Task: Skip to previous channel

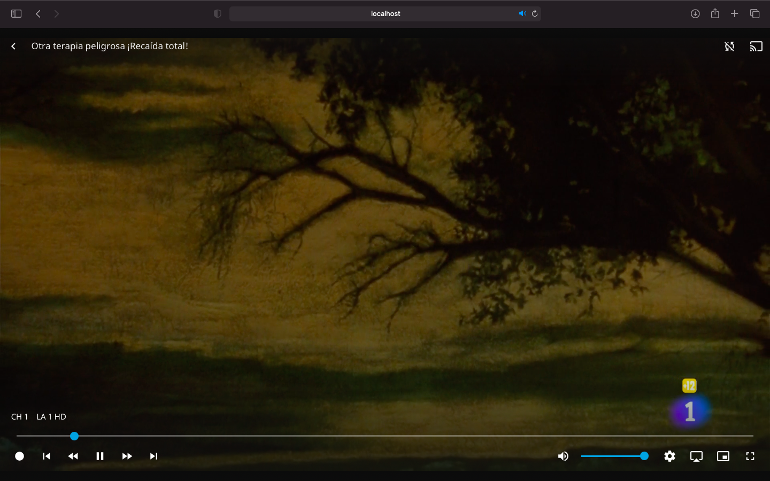Action: pos(47,456)
